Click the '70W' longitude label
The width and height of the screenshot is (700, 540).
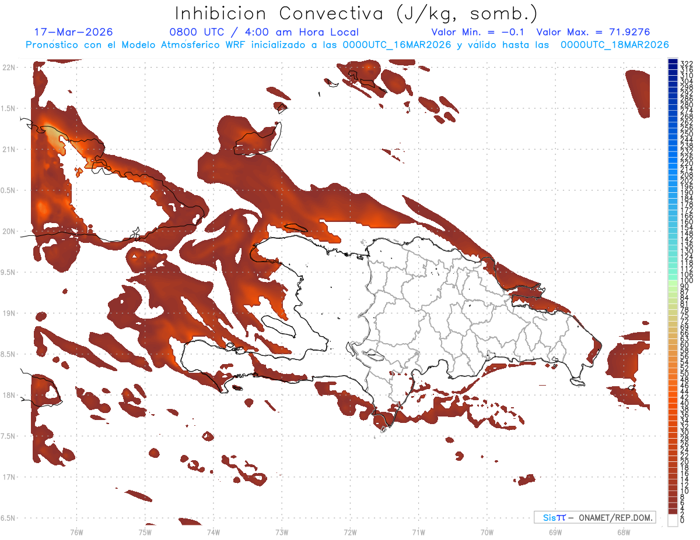pyautogui.click(x=487, y=531)
